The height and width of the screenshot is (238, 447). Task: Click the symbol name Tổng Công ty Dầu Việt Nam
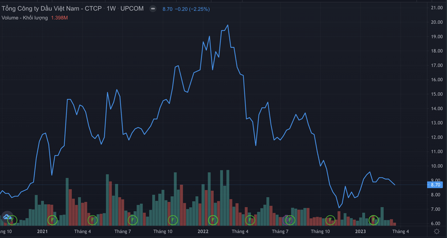point(50,9)
